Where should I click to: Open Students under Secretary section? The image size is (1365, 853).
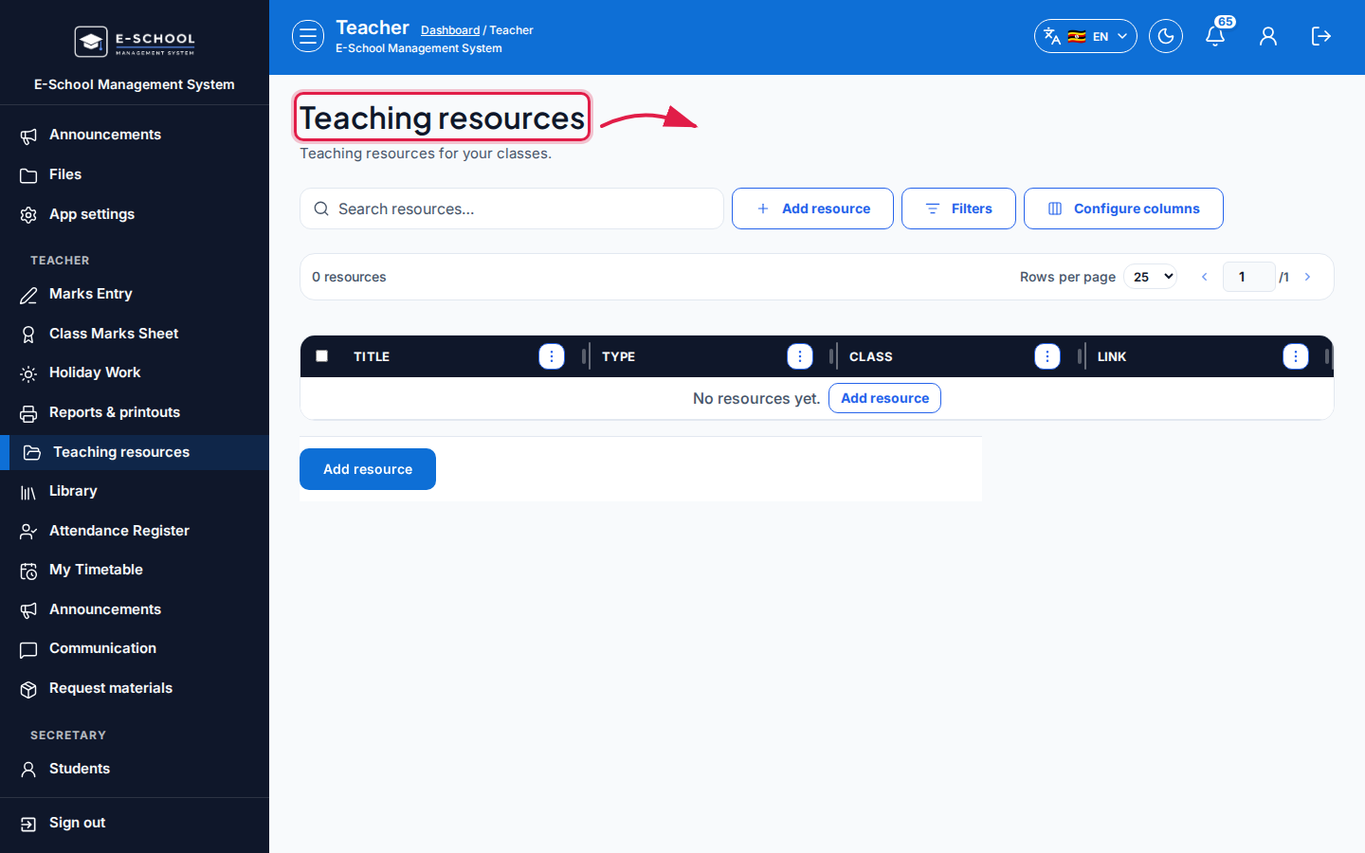(135, 769)
